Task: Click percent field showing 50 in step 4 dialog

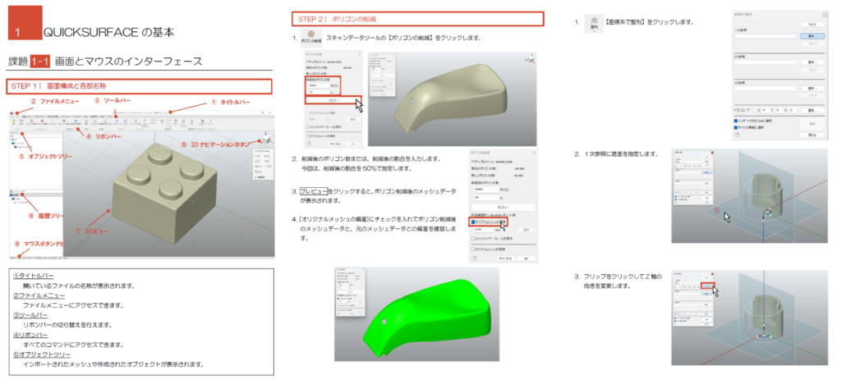Action: coord(486,198)
